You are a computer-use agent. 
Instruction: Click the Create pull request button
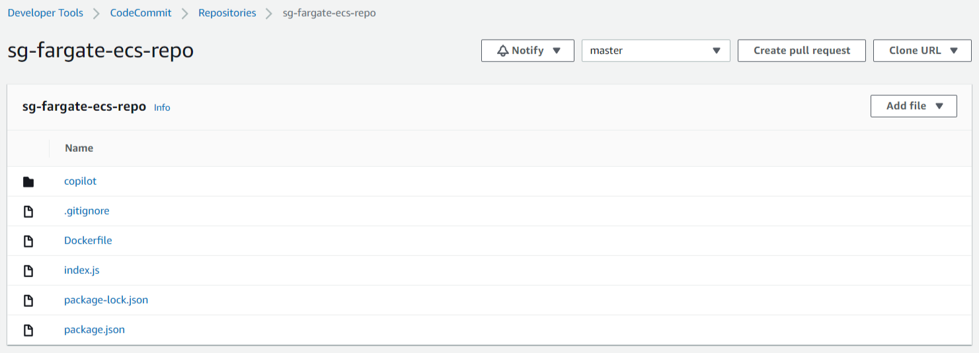pyautogui.click(x=802, y=51)
